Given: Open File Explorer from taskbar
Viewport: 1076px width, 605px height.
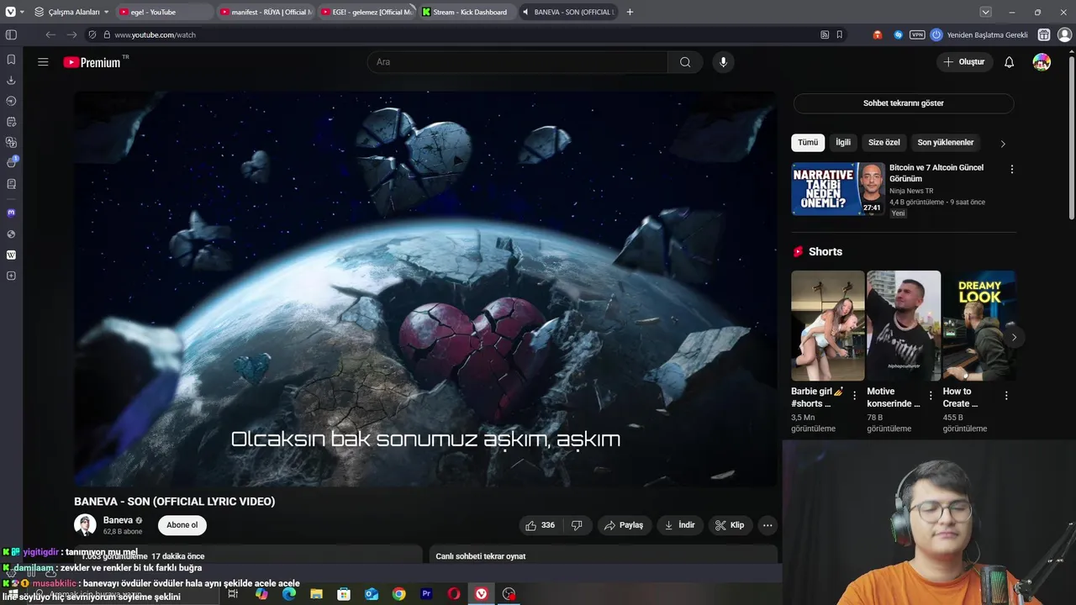Looking at the screenshot, I should tap(316, 594).
